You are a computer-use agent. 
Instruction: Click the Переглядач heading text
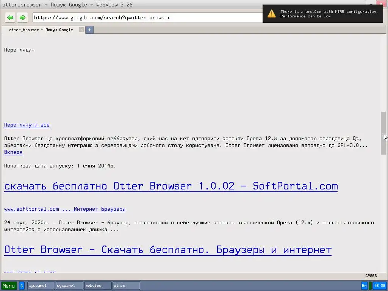pyautogui.click(x=19, y=50)
